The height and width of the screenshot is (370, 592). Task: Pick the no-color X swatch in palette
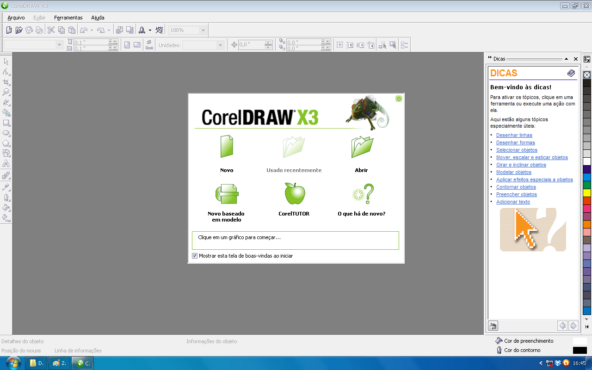(587, 75)
